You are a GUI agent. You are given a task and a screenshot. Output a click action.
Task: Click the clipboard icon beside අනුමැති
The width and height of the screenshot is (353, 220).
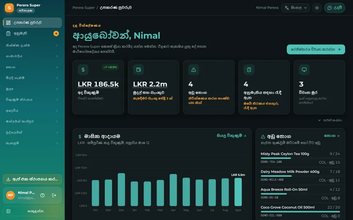coord(8,33)
